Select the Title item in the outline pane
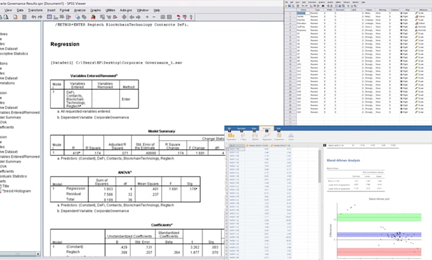 [x=6, y=186]
